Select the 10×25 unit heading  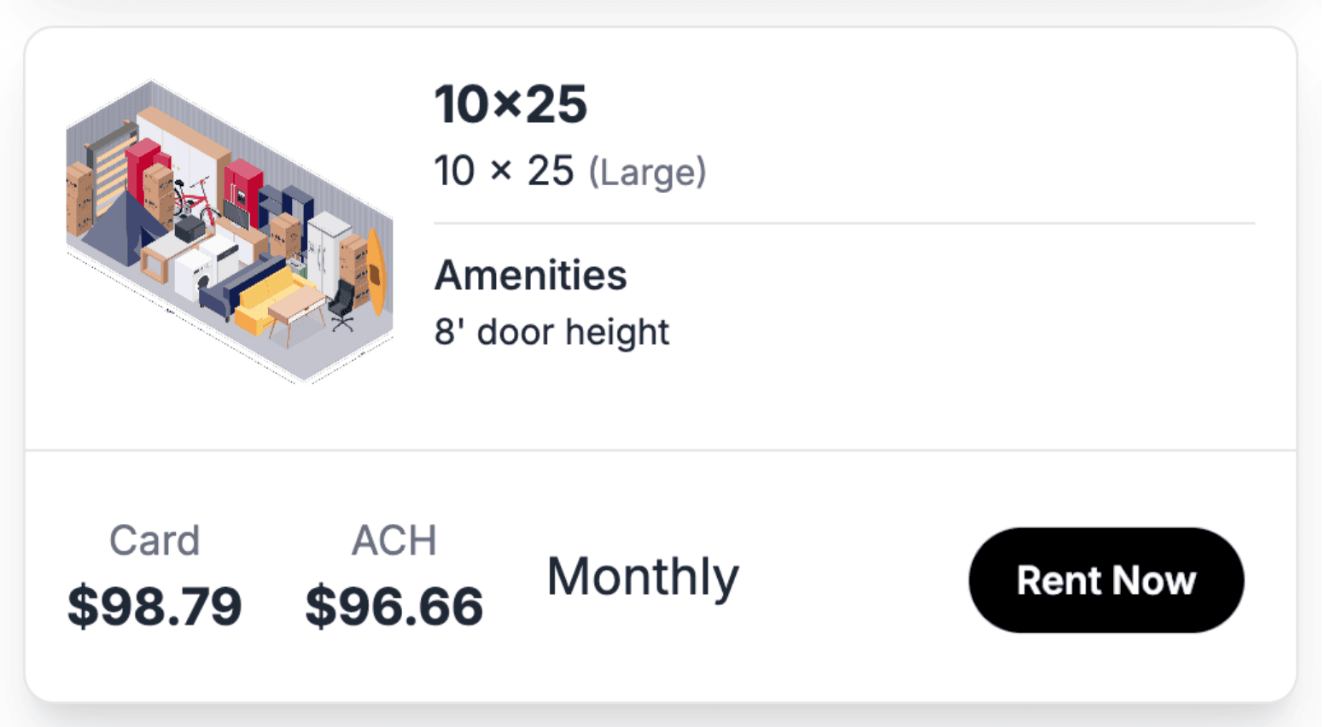click(510, 104)
